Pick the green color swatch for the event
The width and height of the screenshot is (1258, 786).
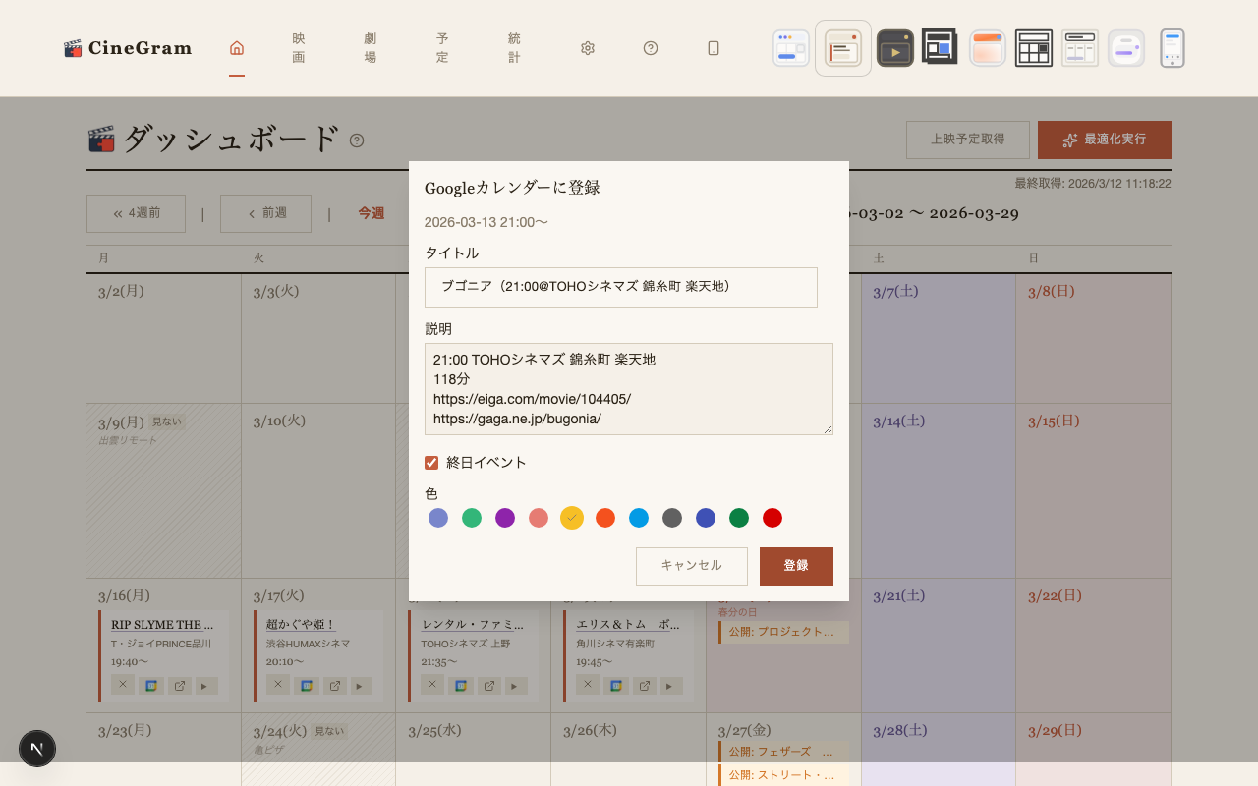click(472, 518)
